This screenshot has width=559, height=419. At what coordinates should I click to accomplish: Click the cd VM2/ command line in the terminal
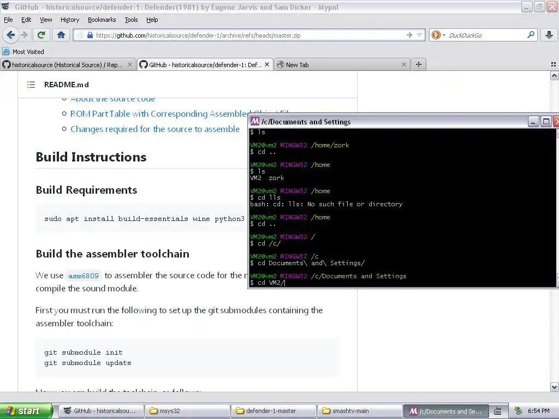click(x=267, y=283)
